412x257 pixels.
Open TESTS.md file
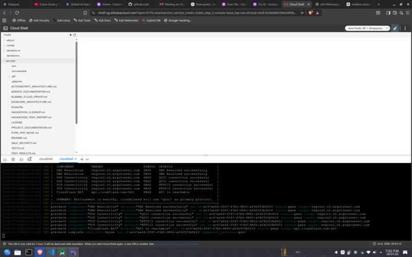(x=17, y=148)
